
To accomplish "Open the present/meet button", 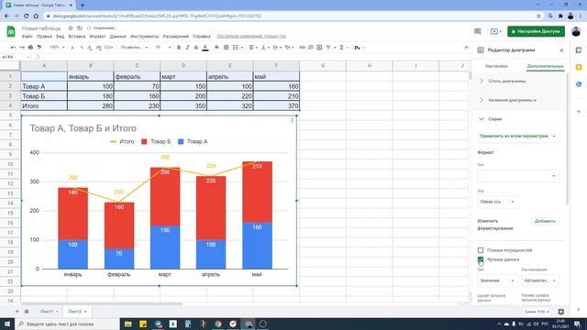I will pyautogui.click(x=496, y=31).
